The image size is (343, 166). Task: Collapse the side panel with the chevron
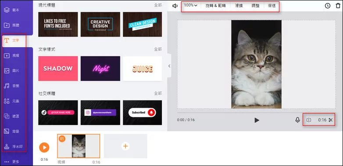click(169, 66)
